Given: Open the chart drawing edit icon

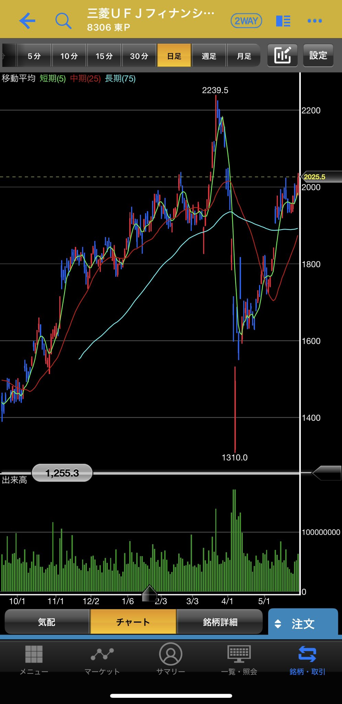Looking at the screenshot, I should (283, 55).
